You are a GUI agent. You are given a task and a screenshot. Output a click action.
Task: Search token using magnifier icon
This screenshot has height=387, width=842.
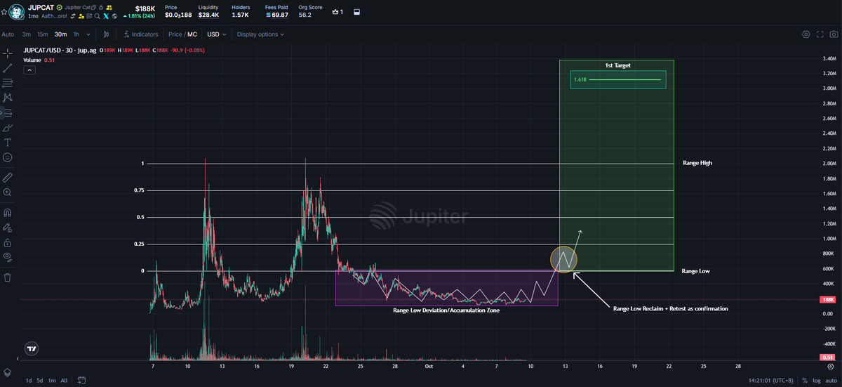pos(98,15)
